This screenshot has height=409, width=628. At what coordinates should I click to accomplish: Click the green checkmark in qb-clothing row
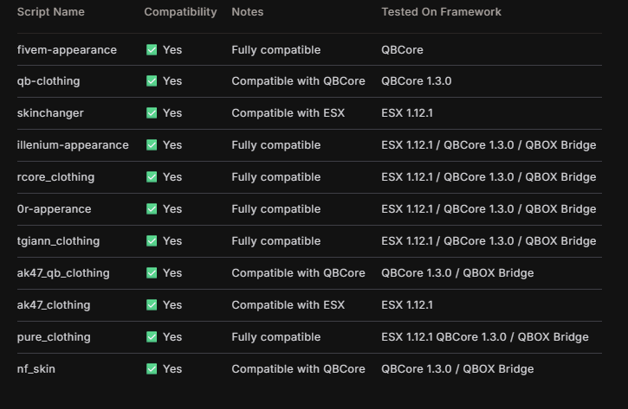(x=152, y=80)
